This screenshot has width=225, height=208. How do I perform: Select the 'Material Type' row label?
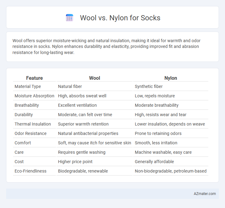[28, 86]
